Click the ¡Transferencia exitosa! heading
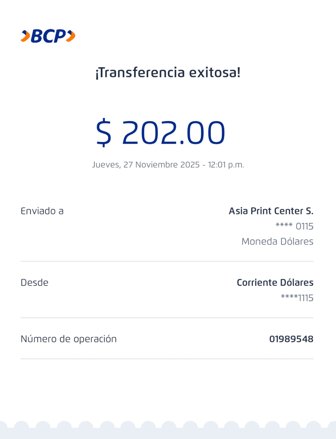The image size is (336, 439). 168,73
